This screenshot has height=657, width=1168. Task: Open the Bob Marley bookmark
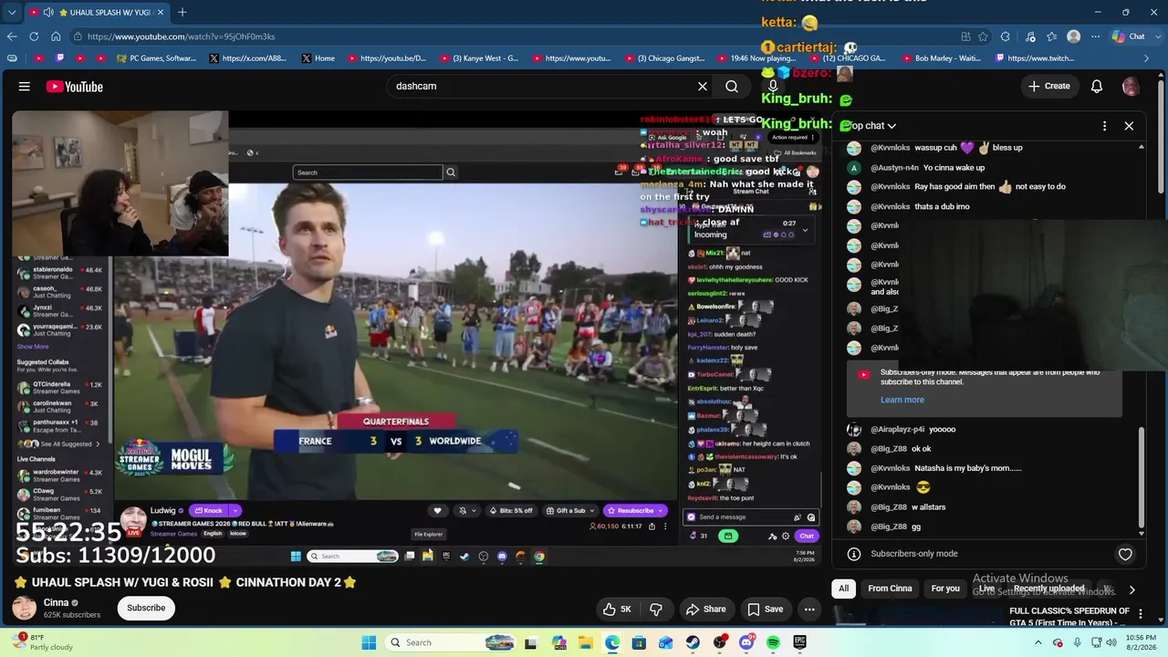tap(941, 58)
